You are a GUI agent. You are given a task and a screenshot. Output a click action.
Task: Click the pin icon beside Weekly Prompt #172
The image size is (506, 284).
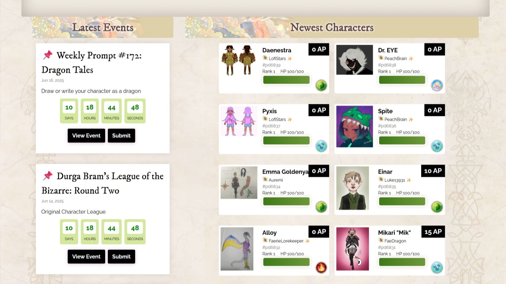[x=48, y=55]
